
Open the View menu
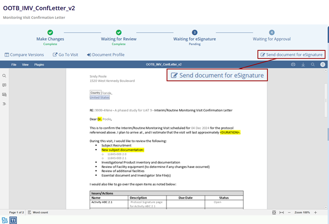pos(25,65)
